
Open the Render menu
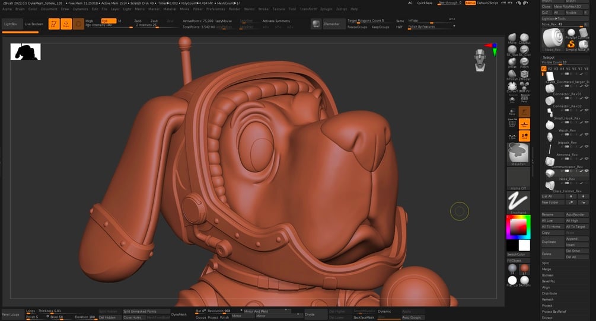tap(234, 9)
